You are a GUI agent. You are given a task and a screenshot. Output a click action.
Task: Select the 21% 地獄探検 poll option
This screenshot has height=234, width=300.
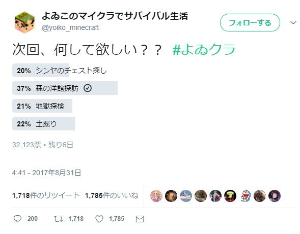point(42,106)
